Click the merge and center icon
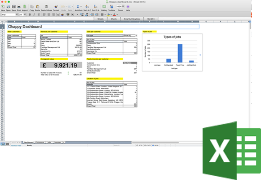Image resolution: width=261 pixels, height=180 pixels. pyautogui.click(x=58, y=15)
